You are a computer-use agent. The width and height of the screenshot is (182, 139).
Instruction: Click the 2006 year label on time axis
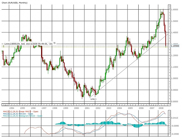[141, 108]
